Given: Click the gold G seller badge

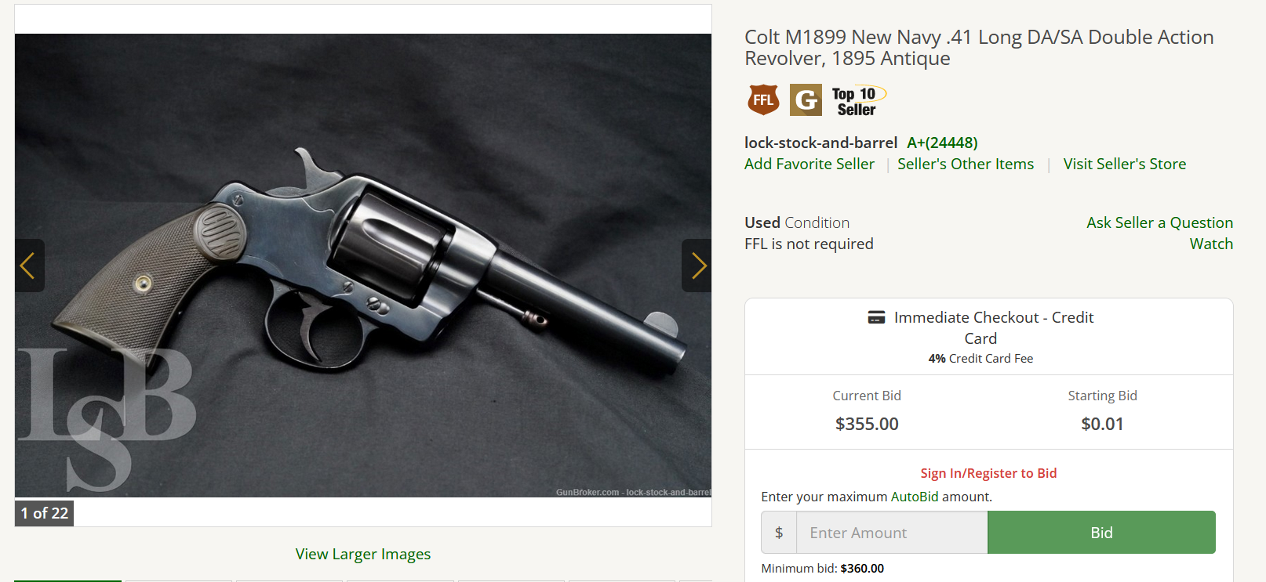Looking at the screenshot, I should click(806, 100).
